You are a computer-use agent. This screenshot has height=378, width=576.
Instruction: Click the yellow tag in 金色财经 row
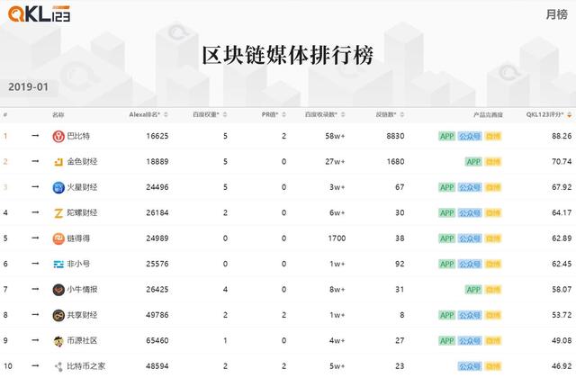click(x=492, y=162)
